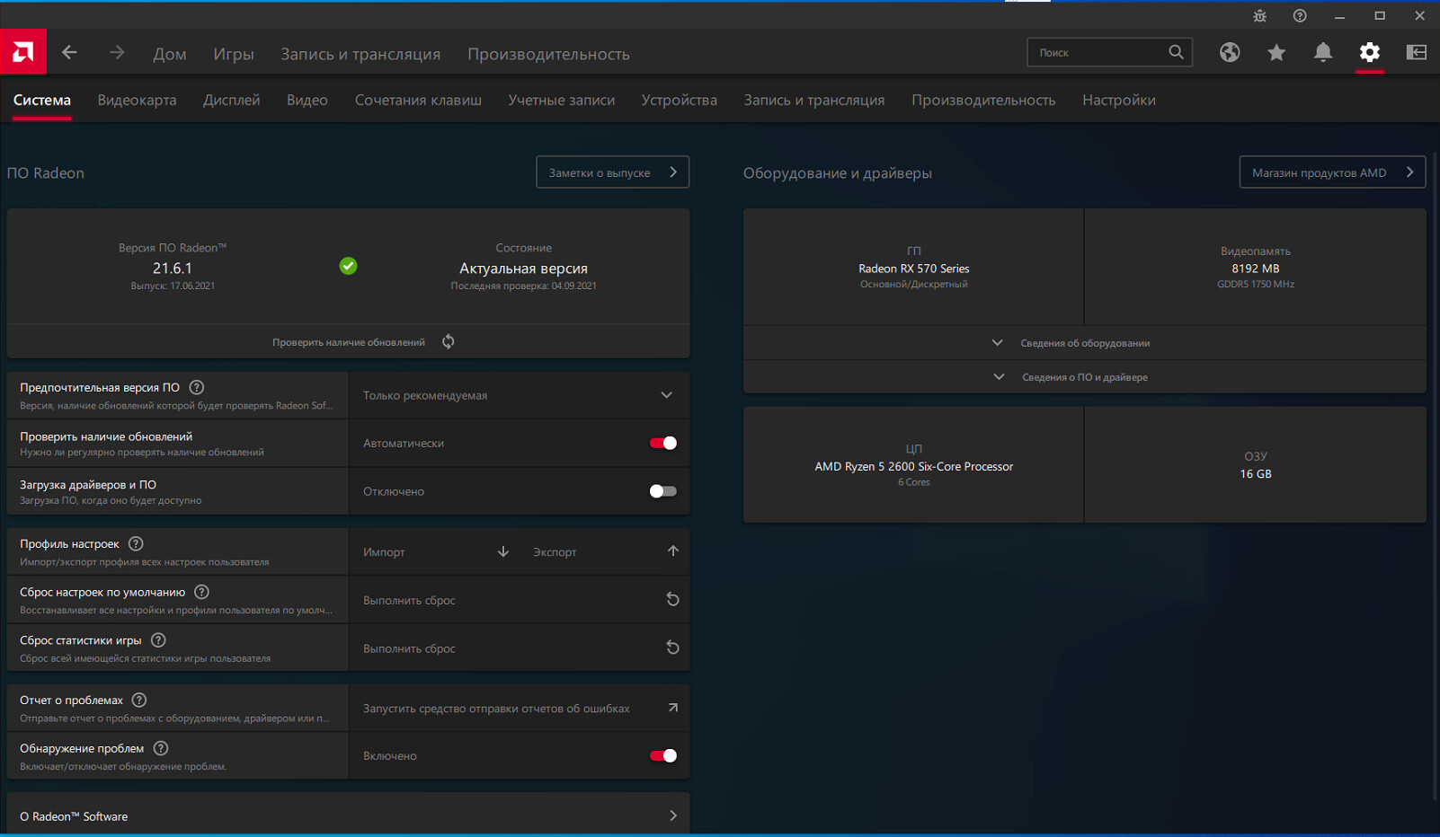This screenshot has width=1440, height=837.
Task: Open the Дом menu
Action: 170,54
